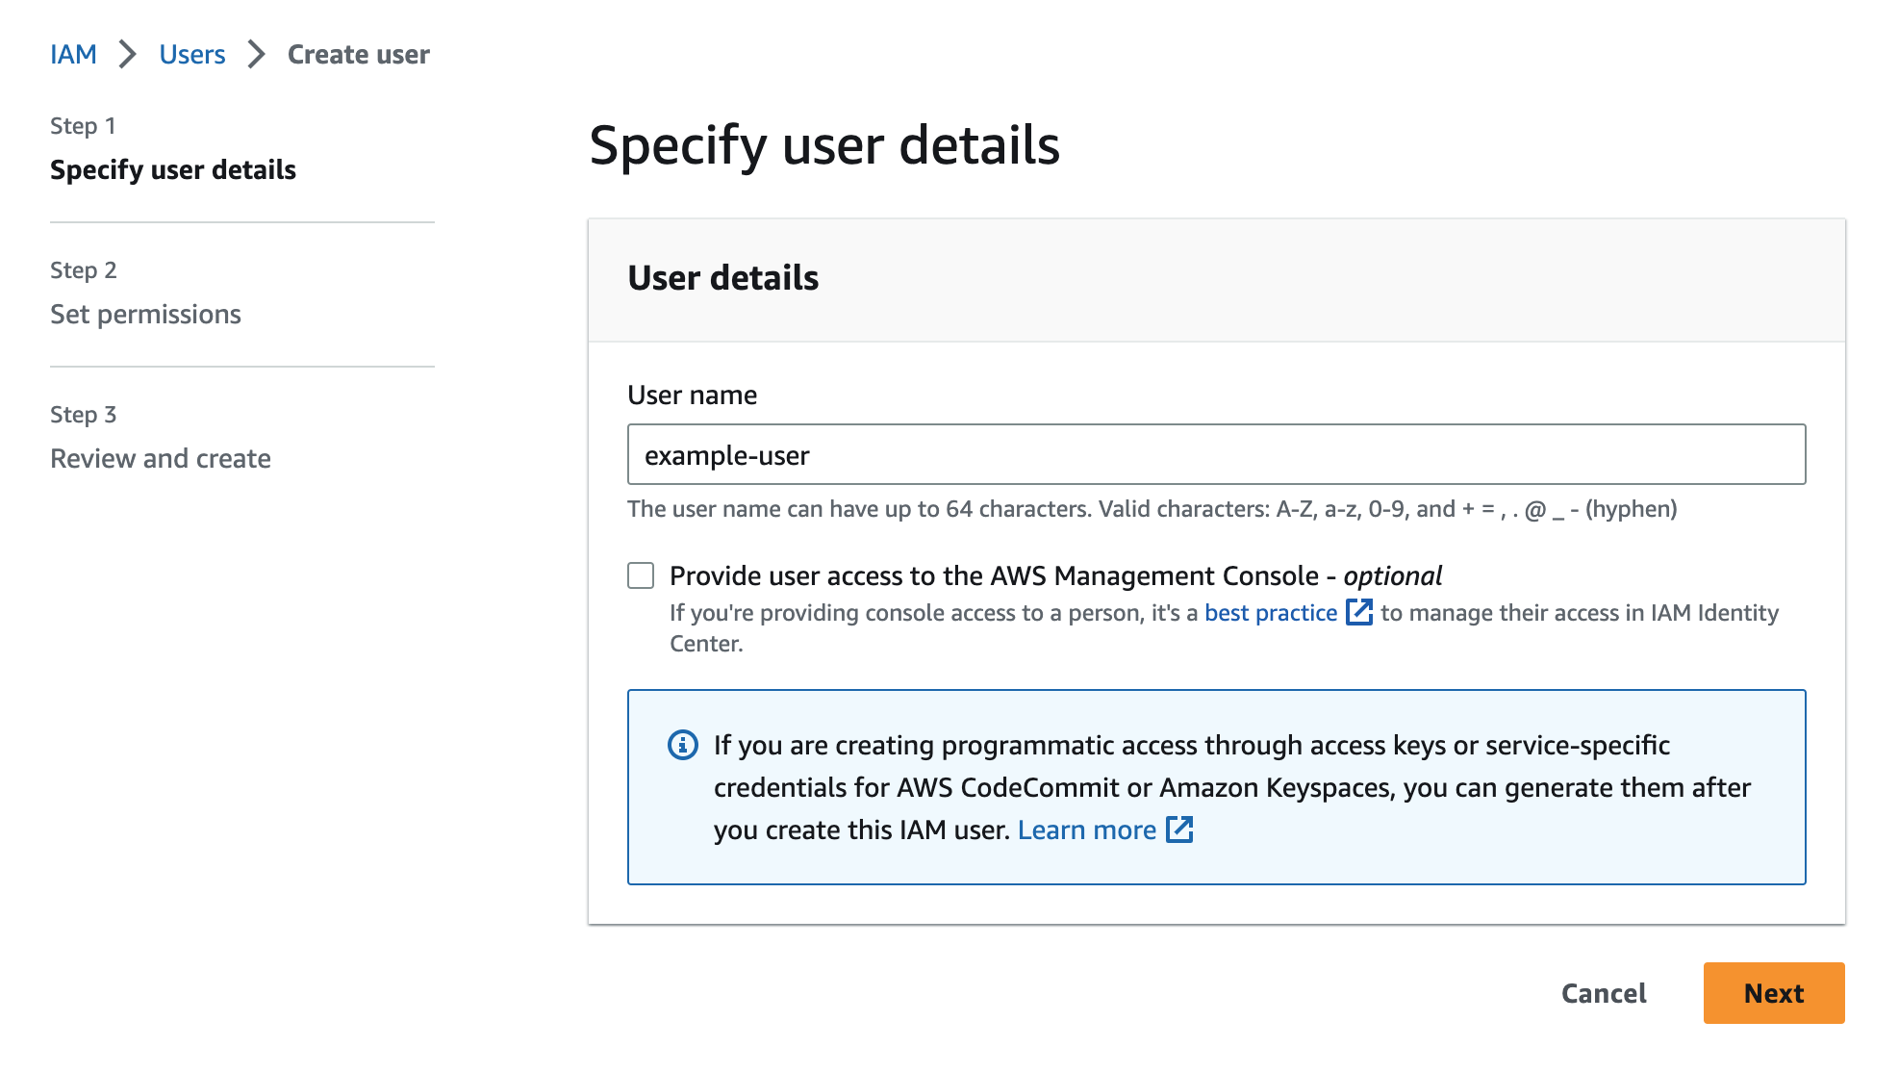Click the info icon inside the blue notice
This screenshot has height=1072, width=1899.
(x=682, y=745)
